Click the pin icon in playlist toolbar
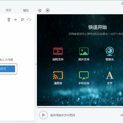The width and height of the screenshot is (123, 123). click(x=23, y=20)
